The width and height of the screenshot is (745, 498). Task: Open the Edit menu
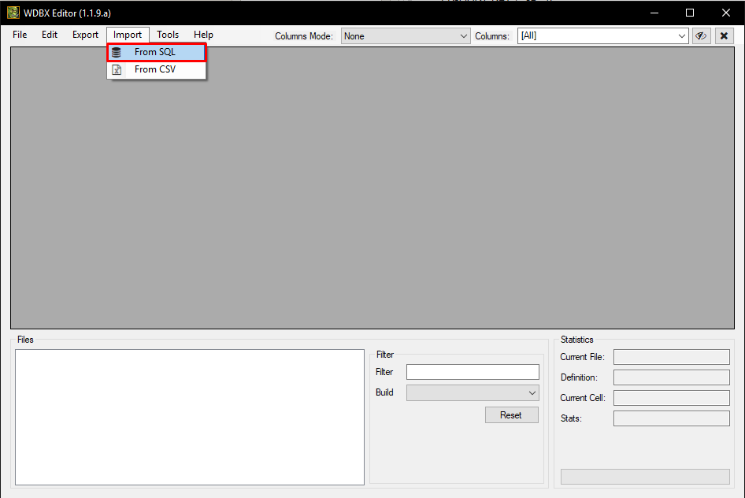tap(50, 35)
